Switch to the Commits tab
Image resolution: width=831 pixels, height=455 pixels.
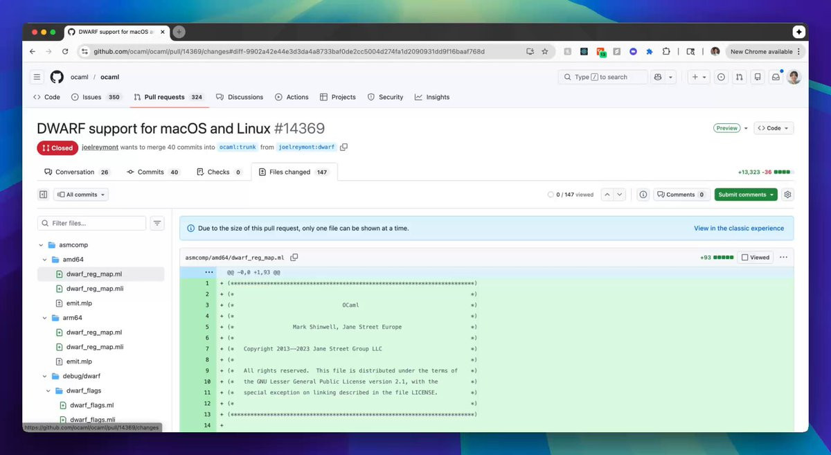pos(154,172)
